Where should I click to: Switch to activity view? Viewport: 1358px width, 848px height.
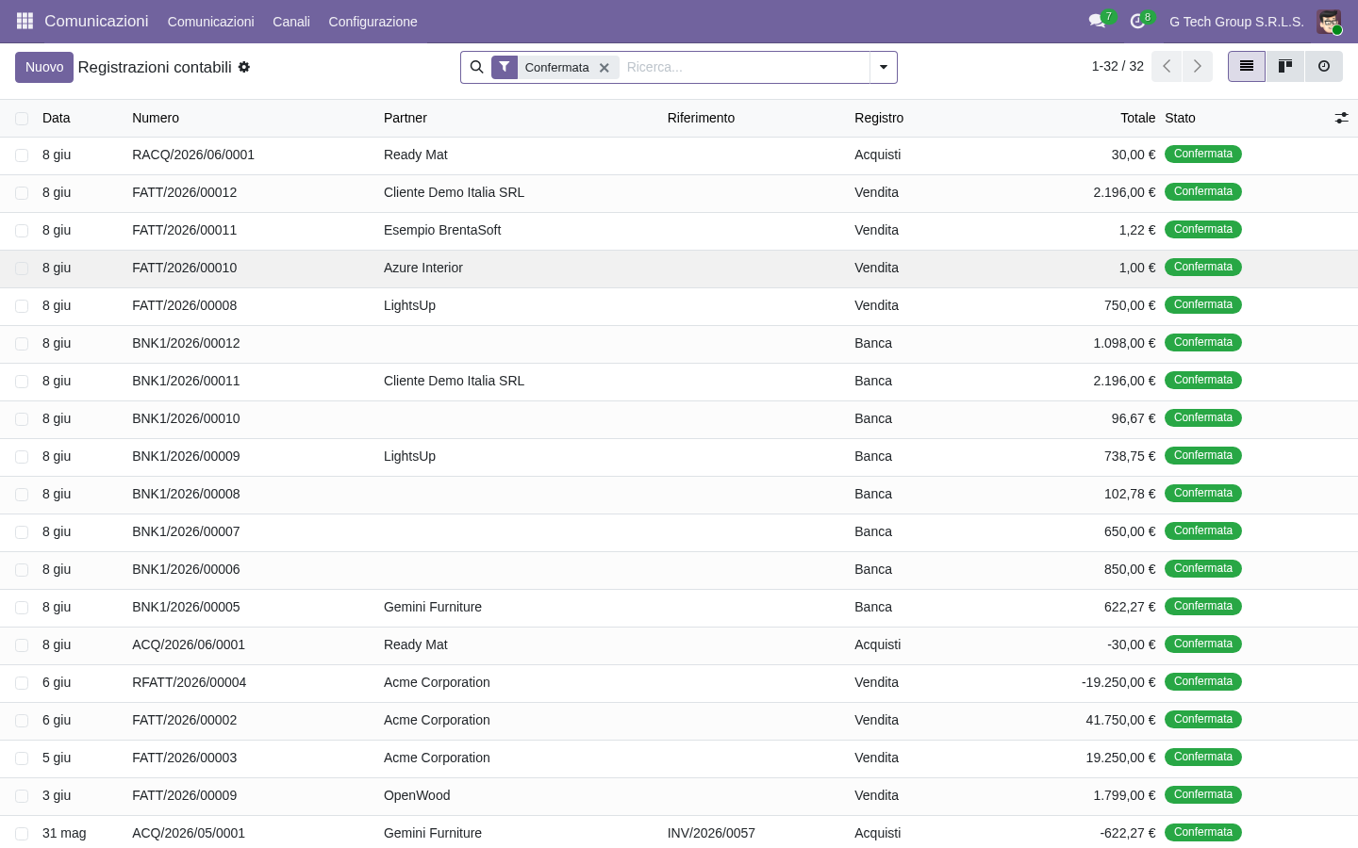pos(1324,66)
